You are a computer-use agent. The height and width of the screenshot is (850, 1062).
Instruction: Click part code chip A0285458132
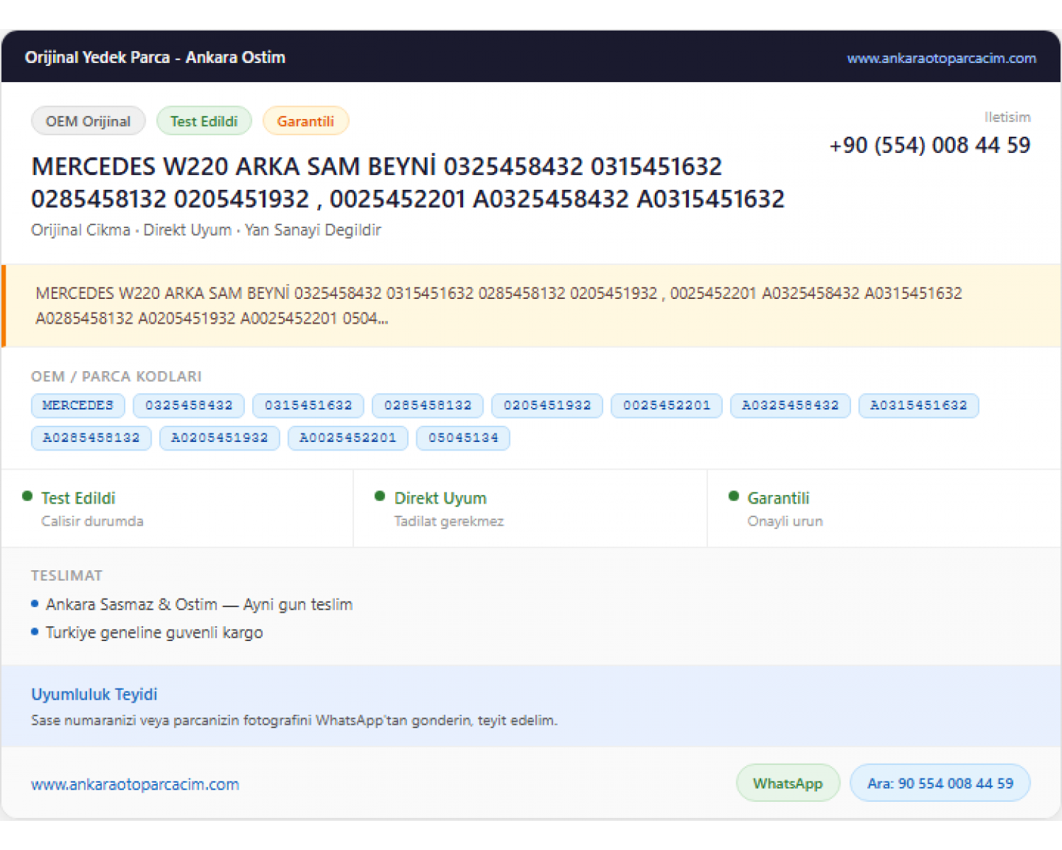click(x=91, y=438)
